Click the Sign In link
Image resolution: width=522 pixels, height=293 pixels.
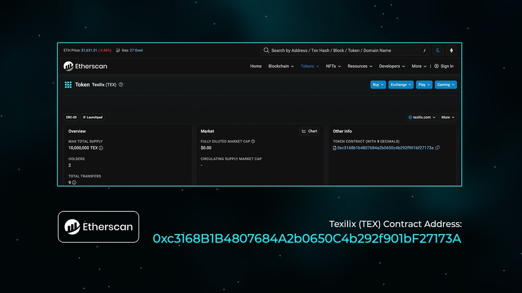(x=447, y=66)
